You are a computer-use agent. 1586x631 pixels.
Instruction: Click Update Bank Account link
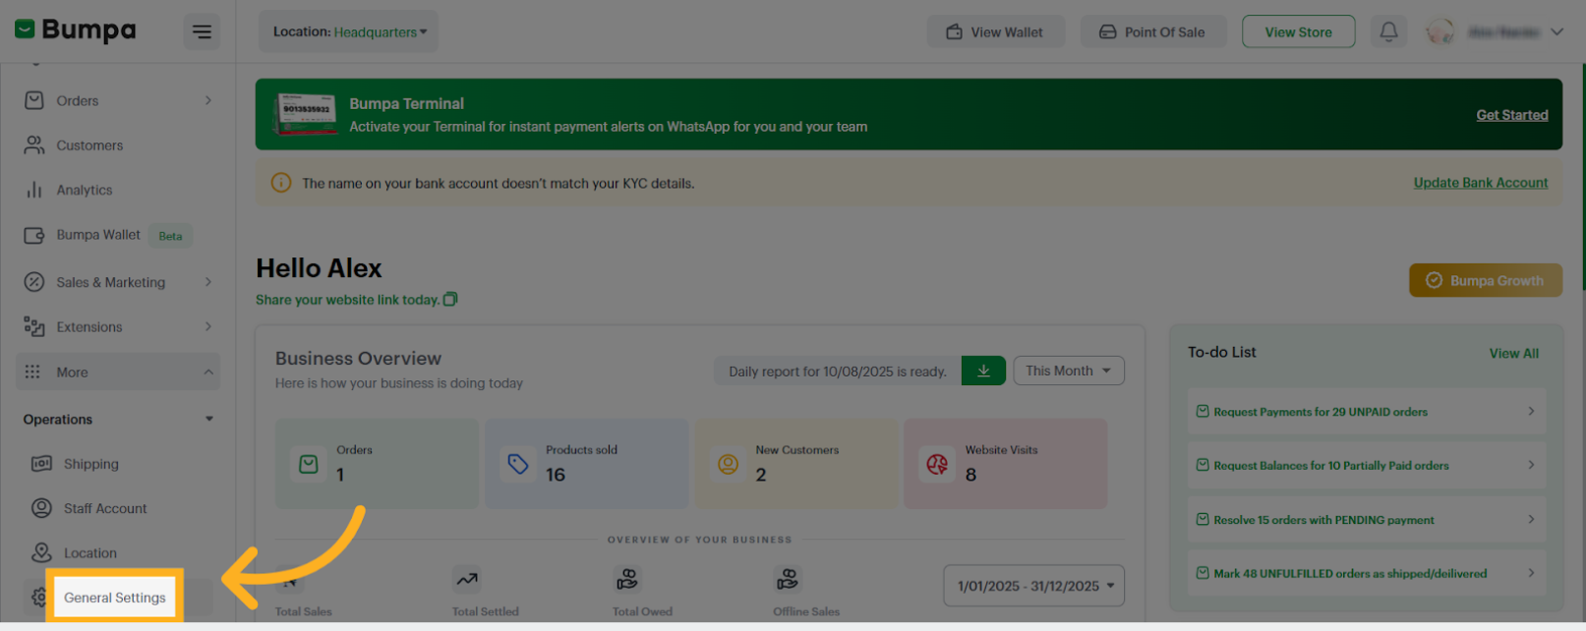click(x=1481, y=183)
